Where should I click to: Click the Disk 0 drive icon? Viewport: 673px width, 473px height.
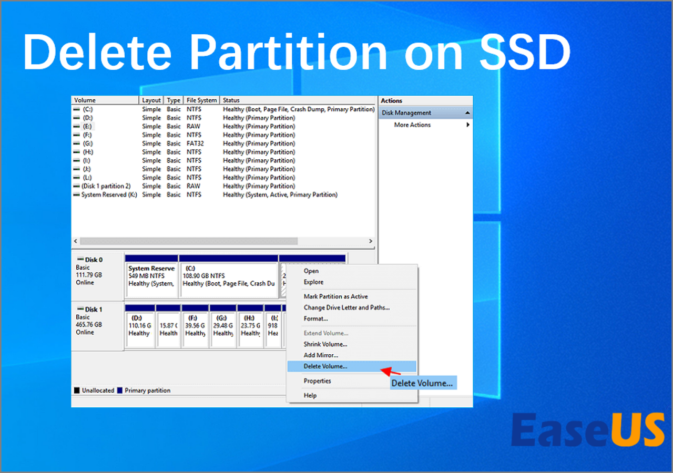click(80, 260)
